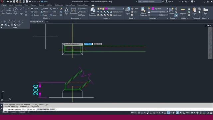
Task: Toggle object snap in status bar
Action: (168, 113)
